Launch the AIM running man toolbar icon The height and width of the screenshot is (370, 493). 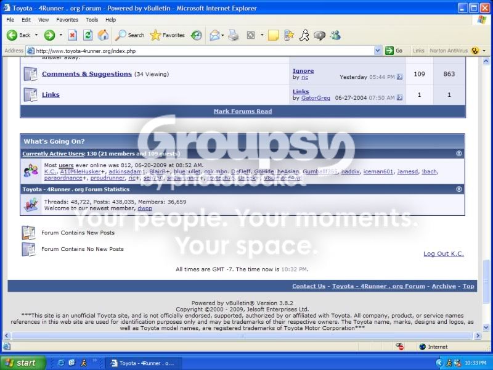304,35
